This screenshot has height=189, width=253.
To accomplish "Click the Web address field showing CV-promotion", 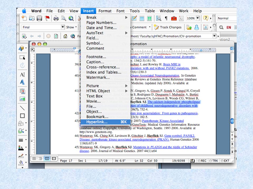I will pos(161,36).
